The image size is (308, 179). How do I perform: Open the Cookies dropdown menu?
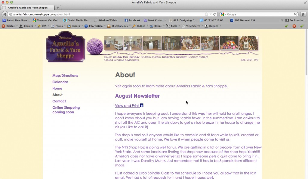[28, 26]
